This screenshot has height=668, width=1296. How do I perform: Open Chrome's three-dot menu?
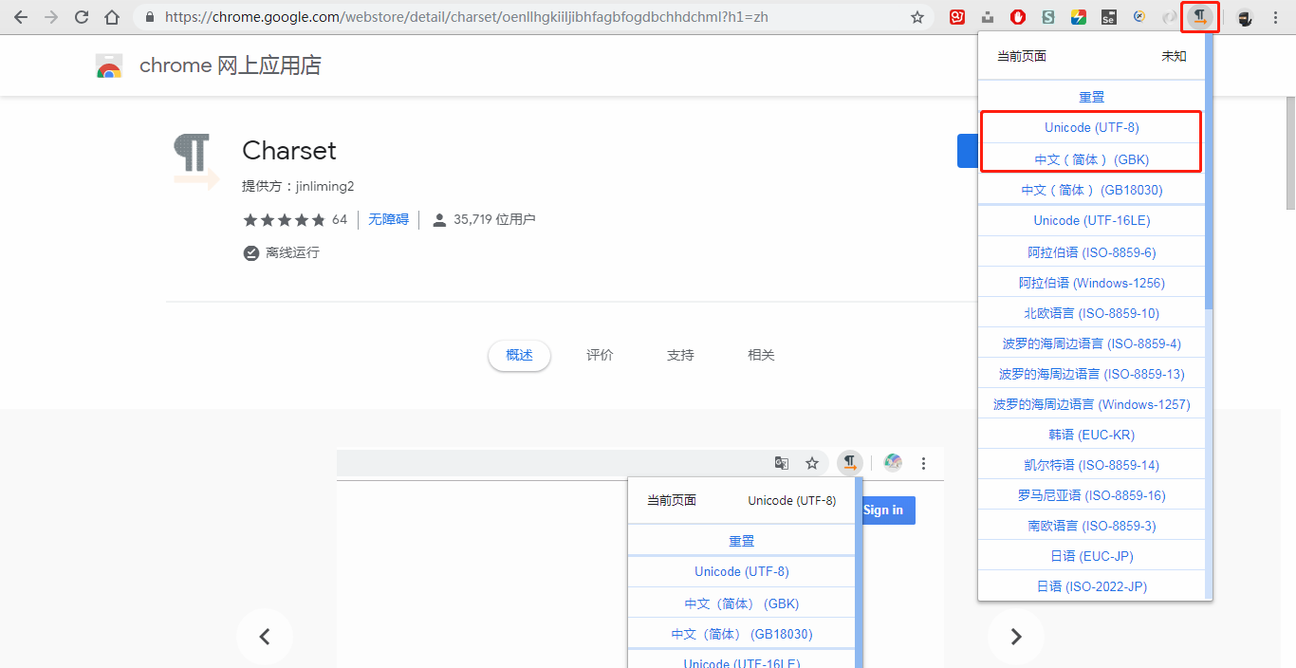(x=1275, y=17)
